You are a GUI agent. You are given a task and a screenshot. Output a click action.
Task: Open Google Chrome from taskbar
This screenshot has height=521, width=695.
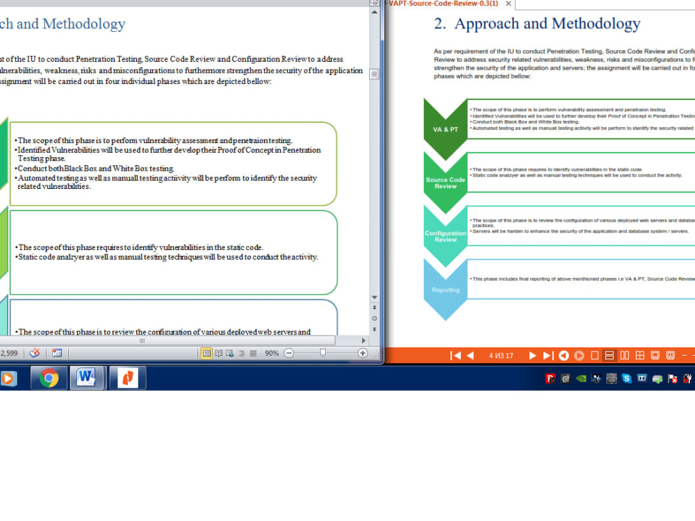pyautogui.click(x=49, y=379)
